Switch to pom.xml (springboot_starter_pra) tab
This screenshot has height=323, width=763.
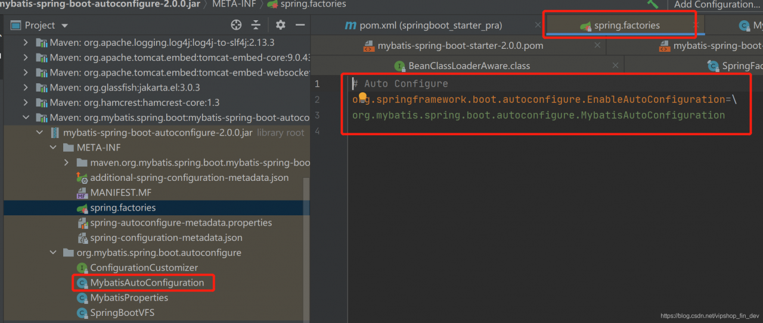click(424, 26)
